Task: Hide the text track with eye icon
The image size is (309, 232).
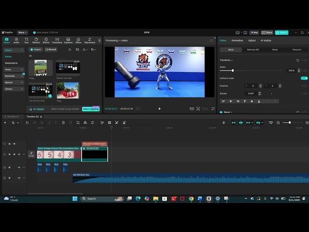Action: [14, 144]
